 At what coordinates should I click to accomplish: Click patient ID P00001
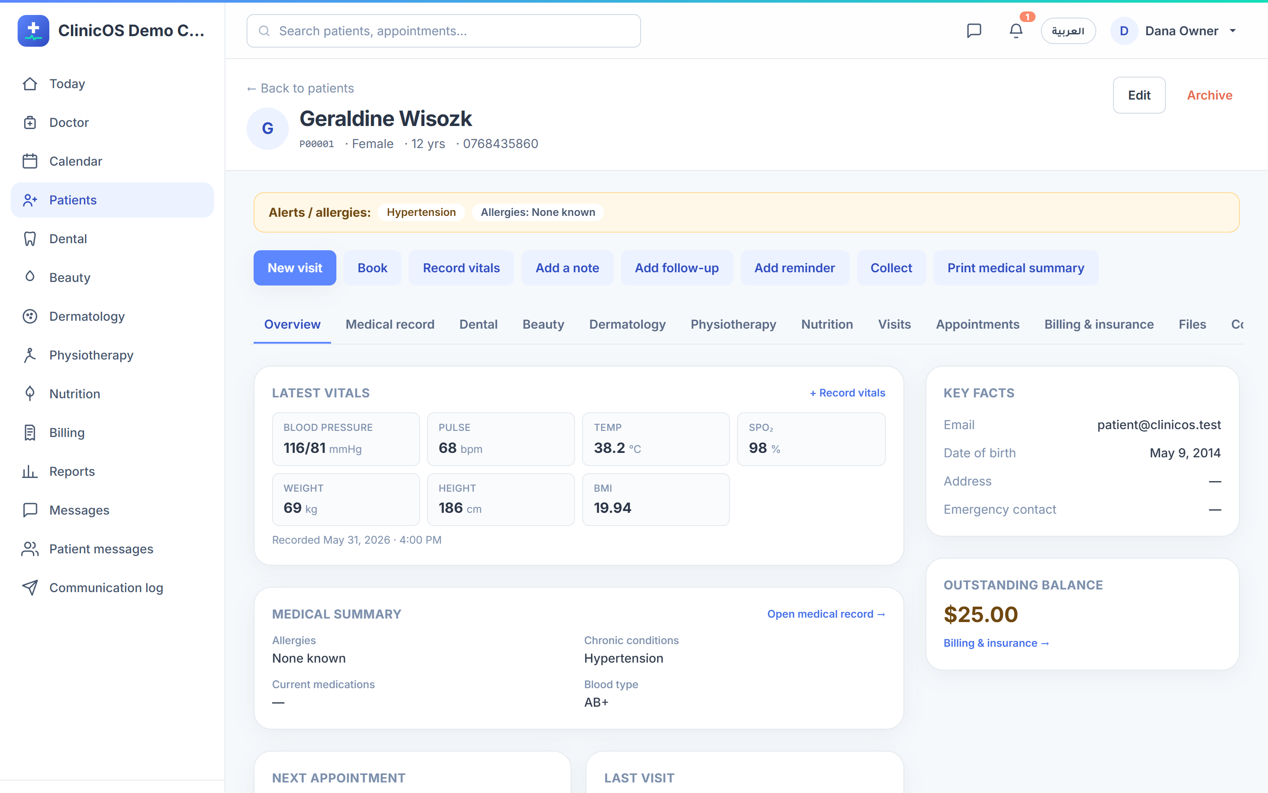click(317, 144)
